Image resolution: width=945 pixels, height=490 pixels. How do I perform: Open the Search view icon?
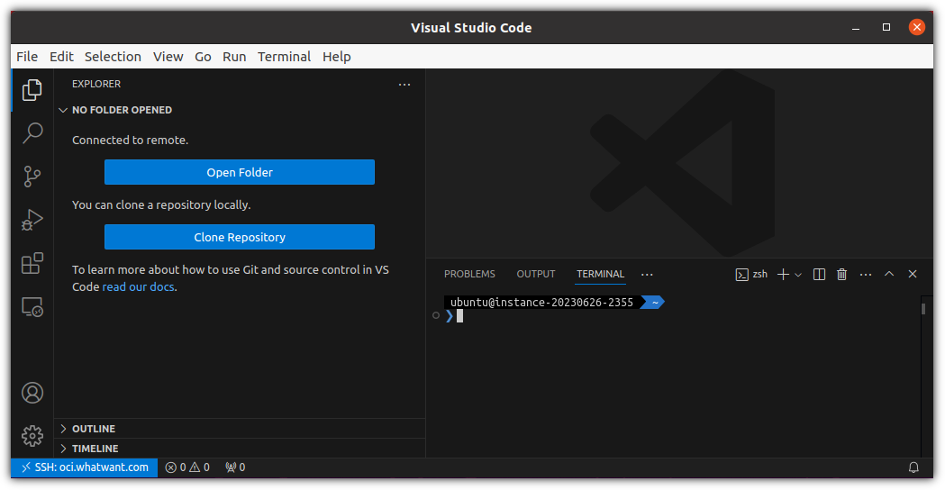coord(32,133)
